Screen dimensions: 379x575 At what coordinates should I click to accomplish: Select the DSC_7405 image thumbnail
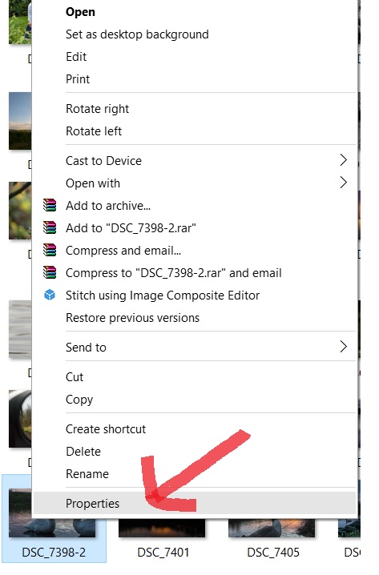pos(272,528)
